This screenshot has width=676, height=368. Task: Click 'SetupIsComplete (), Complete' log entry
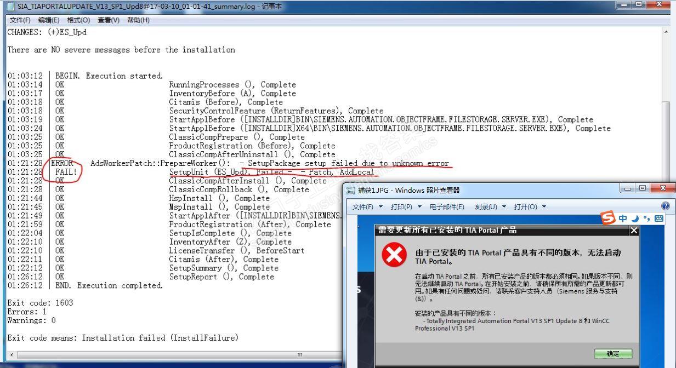(230, 233)
